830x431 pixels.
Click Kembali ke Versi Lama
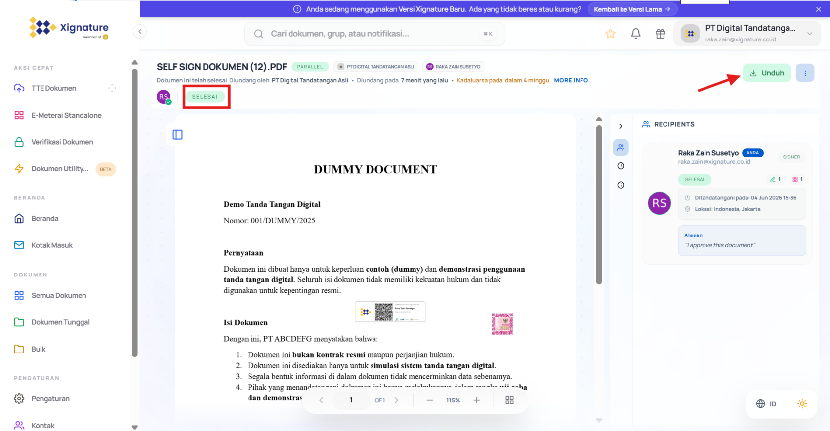tap(632, 9)
